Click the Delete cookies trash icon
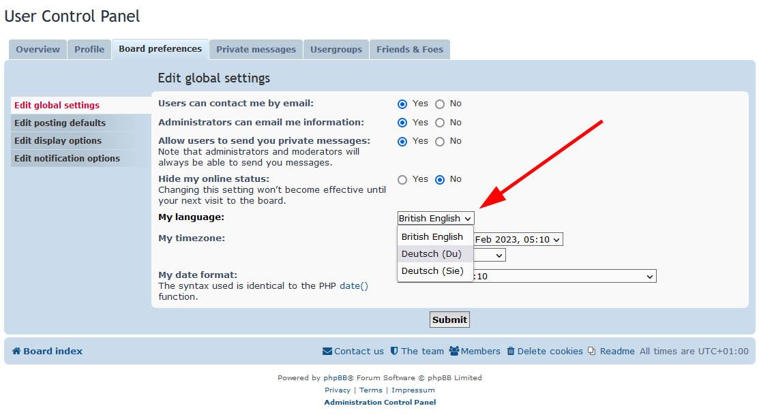 point(511,351)
